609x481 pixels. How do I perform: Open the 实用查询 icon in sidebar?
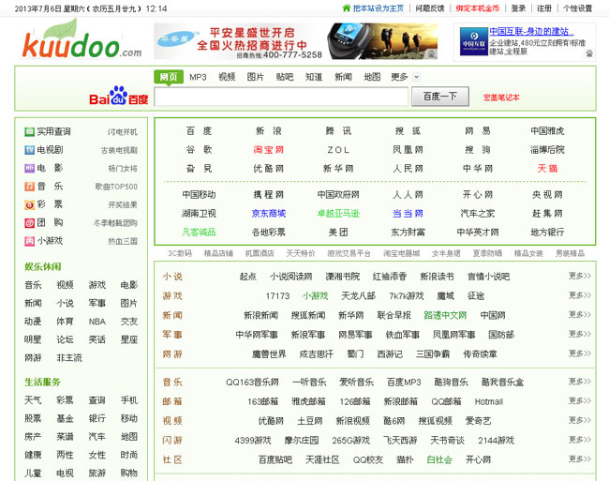point(30,131)
